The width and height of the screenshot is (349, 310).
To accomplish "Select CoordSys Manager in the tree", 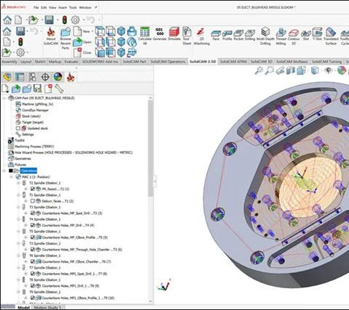I will point(35,110).
